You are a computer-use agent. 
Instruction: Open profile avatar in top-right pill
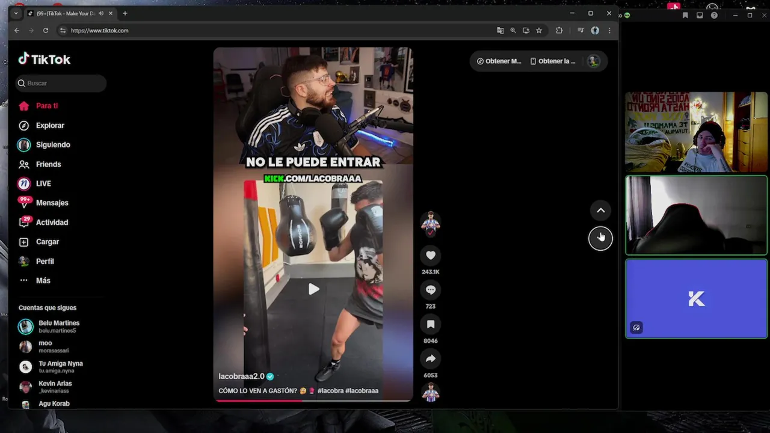tap(593, 61)
